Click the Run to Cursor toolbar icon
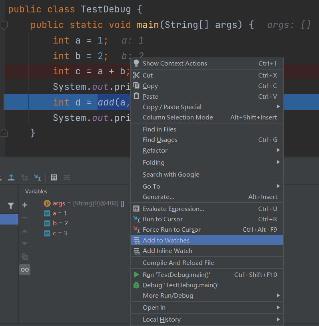This screenshot has width=319, height=326. (x=37, y=177)
